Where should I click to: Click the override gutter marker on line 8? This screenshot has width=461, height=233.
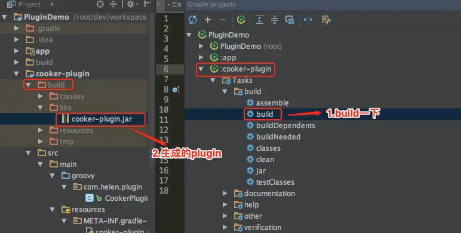pos(176,89)
